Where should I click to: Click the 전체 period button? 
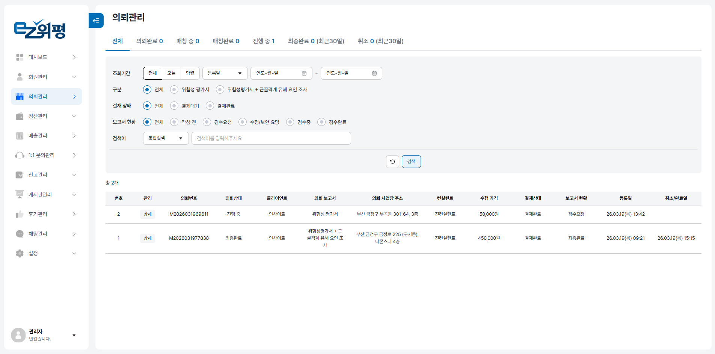[152, 73]
